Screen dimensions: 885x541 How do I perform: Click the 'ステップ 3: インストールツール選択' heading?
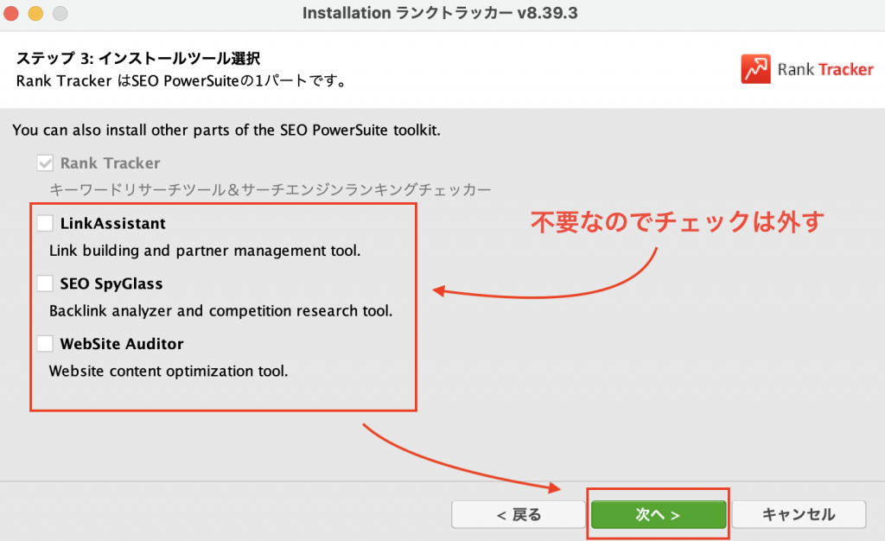click(x=138, y=58)
